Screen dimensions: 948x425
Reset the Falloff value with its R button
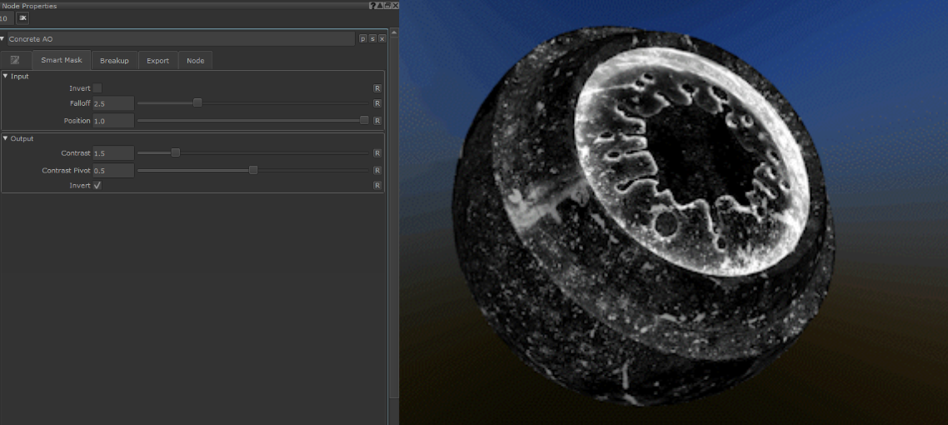coord(377,103)
